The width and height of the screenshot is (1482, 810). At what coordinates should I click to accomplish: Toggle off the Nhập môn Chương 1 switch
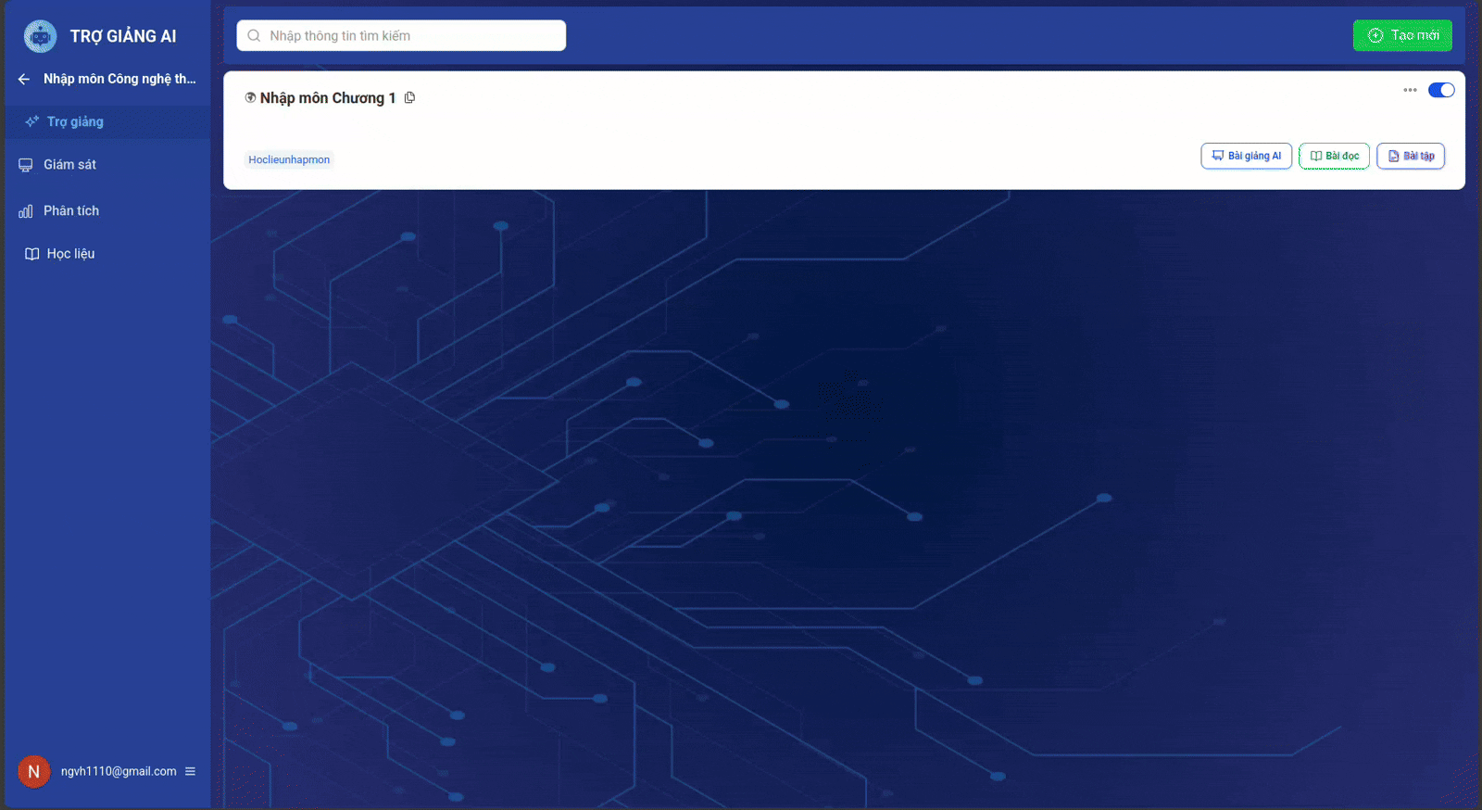(1440, 90)
